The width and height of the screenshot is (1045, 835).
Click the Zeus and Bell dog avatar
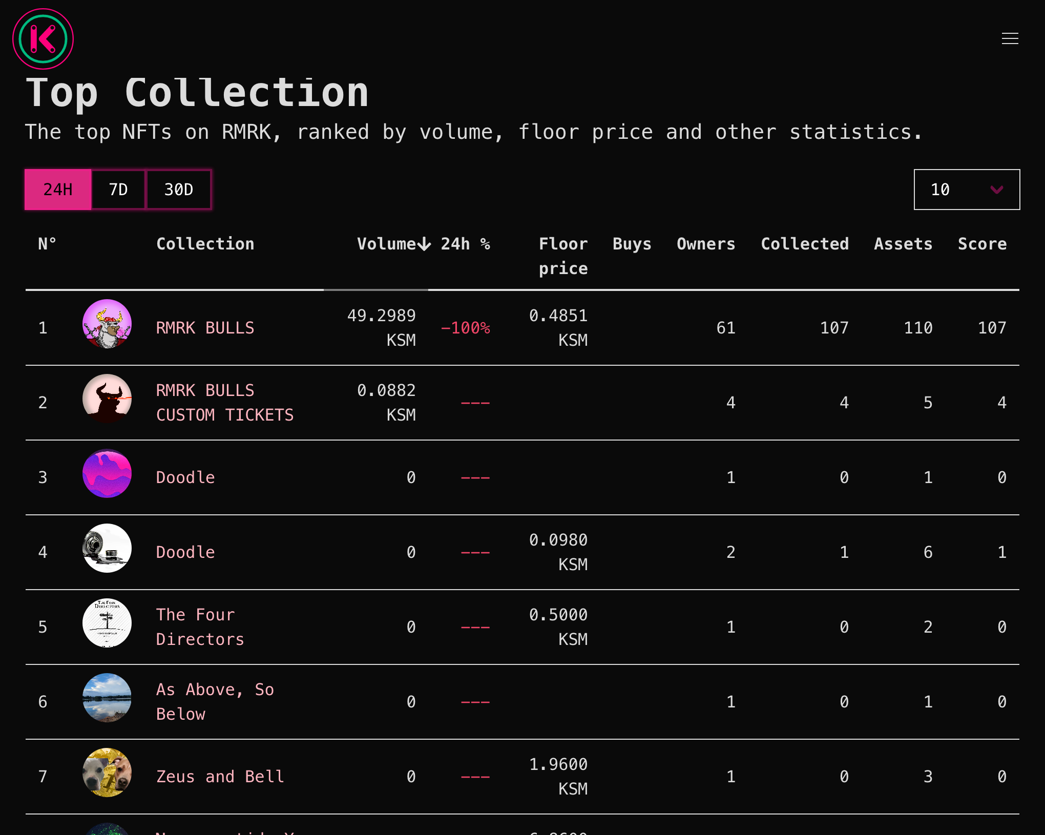tap(107, 773)
